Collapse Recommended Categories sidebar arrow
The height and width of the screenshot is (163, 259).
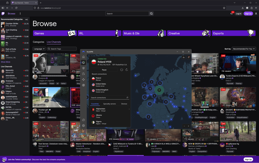click(x=27, y=19)
